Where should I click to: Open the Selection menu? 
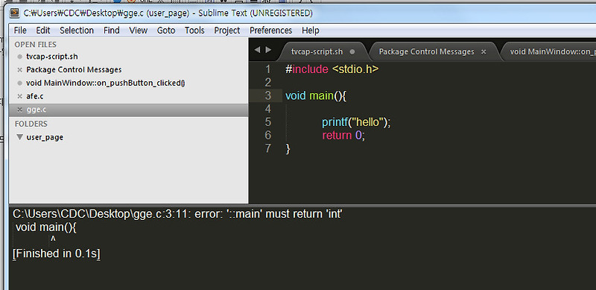click(77, 30)
